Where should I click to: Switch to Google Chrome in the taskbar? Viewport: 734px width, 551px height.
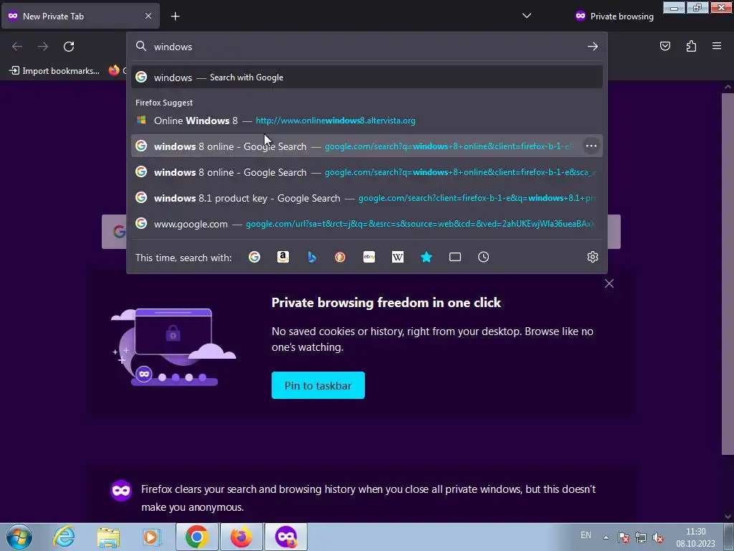[x=196, y=537]
